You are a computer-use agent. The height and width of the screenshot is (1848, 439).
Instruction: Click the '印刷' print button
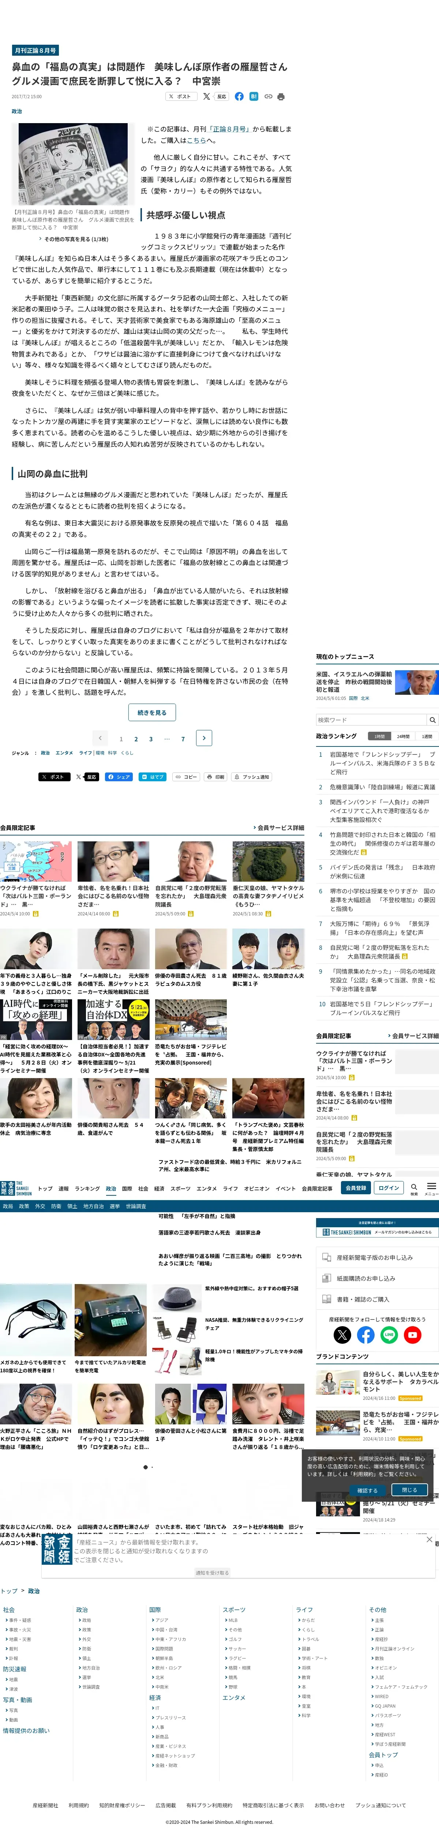tap(215, 777)
